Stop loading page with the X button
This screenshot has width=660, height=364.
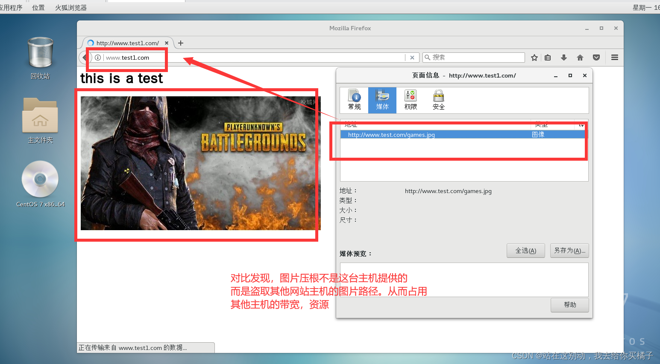[x=412, y=58]
